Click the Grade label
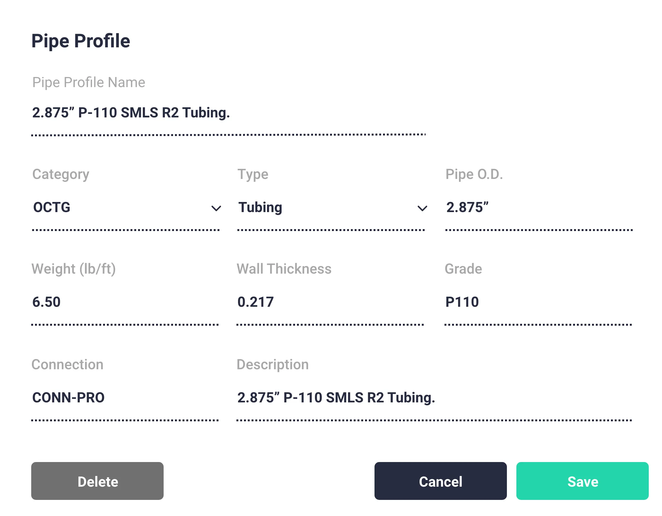 click(463, 269)
